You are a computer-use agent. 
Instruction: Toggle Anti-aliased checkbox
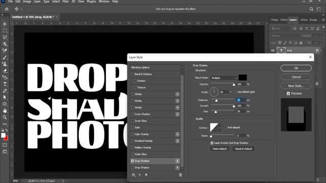(225, 128)
